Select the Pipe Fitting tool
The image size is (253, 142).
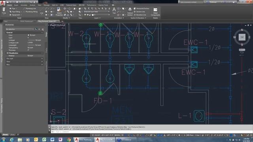(x=15, y=11)
